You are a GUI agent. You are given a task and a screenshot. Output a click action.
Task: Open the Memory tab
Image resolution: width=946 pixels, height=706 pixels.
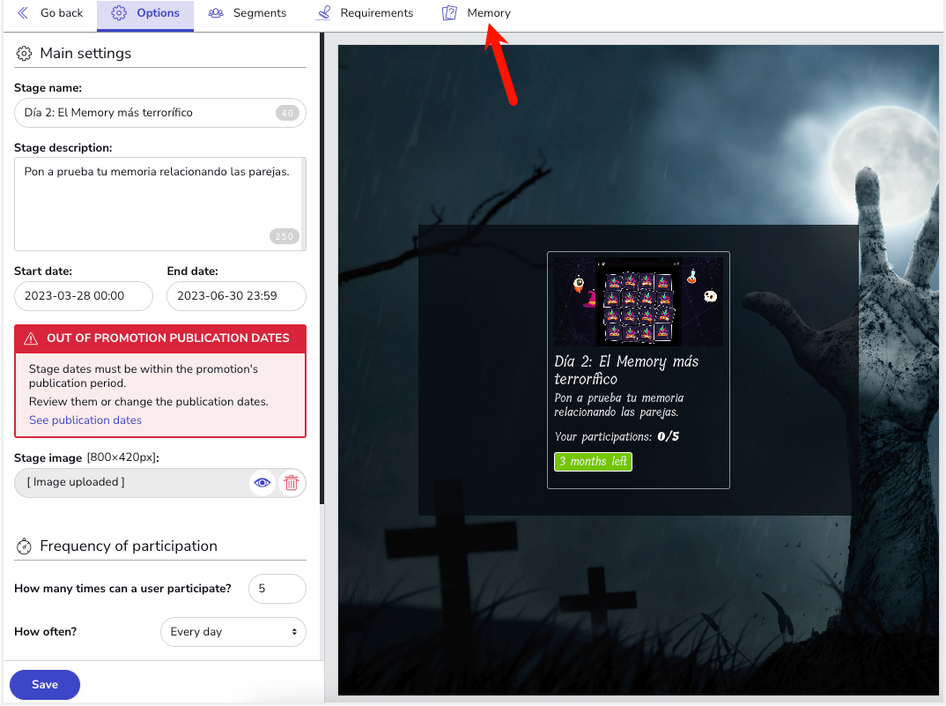[x=476, y=12]
